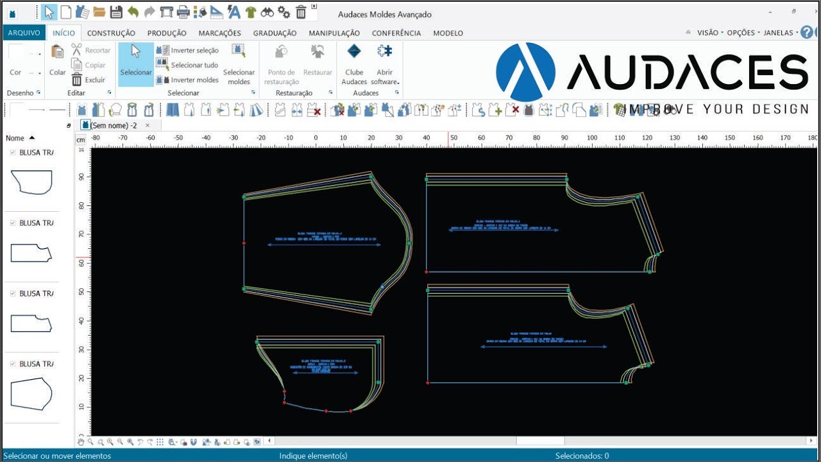Open the VISÃO dropdown menu
821x462 pixels.
click(710, 33)
